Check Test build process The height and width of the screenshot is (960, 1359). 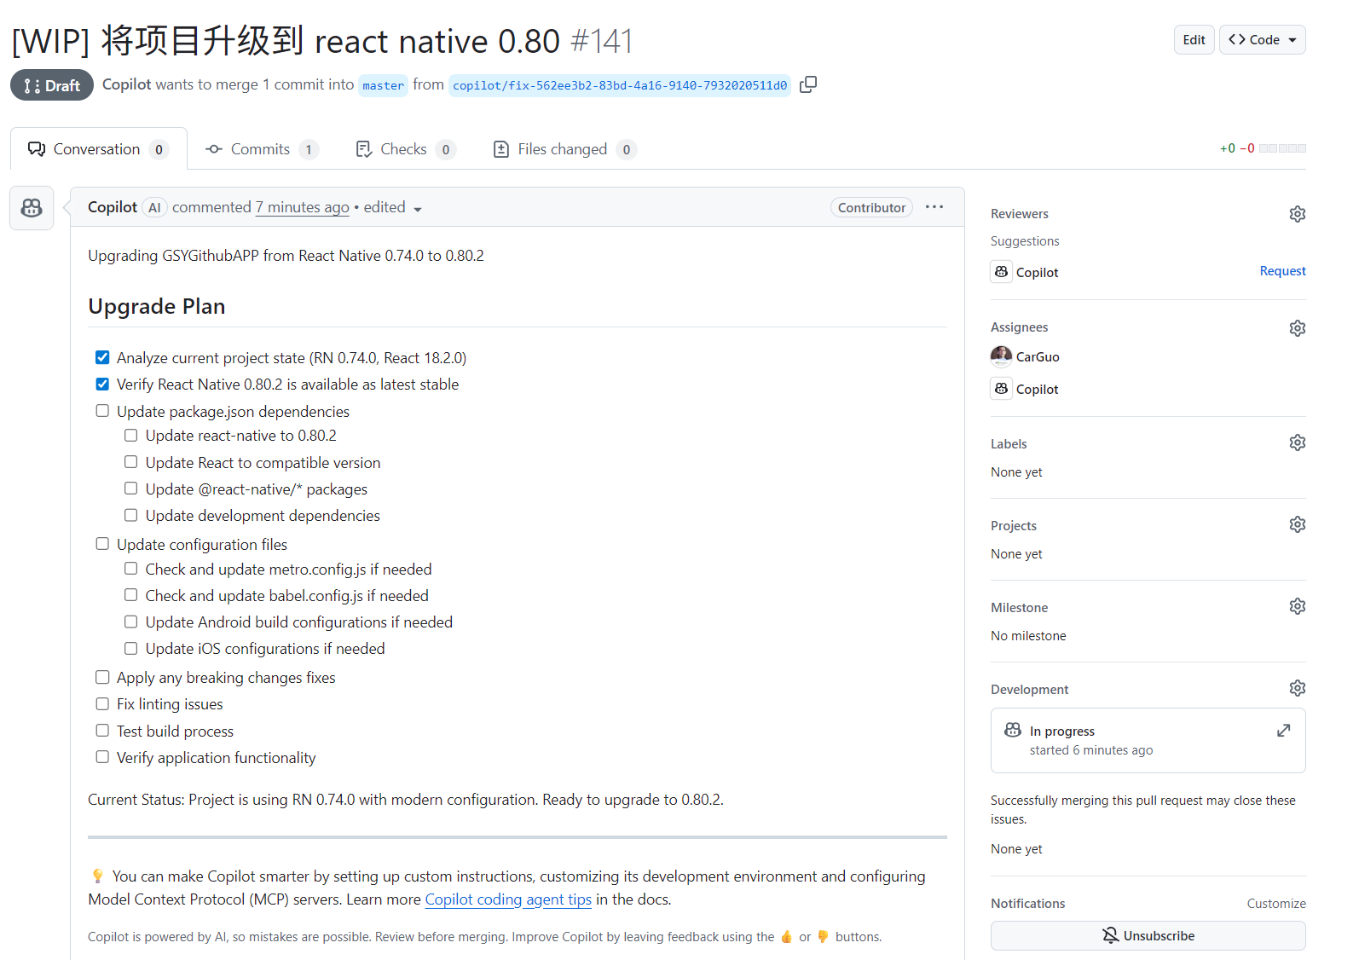pos(102,731)
